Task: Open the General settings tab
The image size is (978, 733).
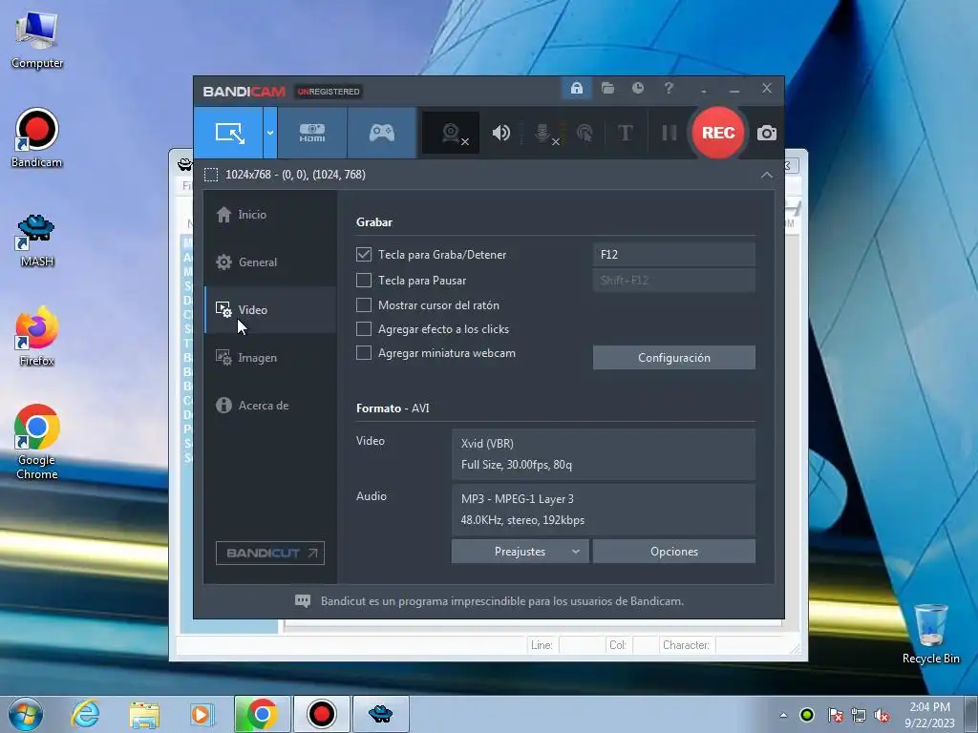Action: click(270, 262)
